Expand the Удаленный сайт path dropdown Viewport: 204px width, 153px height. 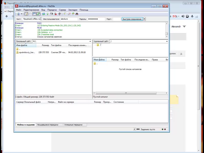point(167,41)
